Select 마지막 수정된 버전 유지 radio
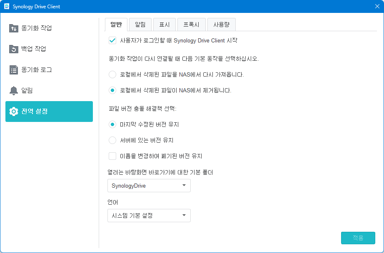 pyautogui.click(x=112, y=124)
